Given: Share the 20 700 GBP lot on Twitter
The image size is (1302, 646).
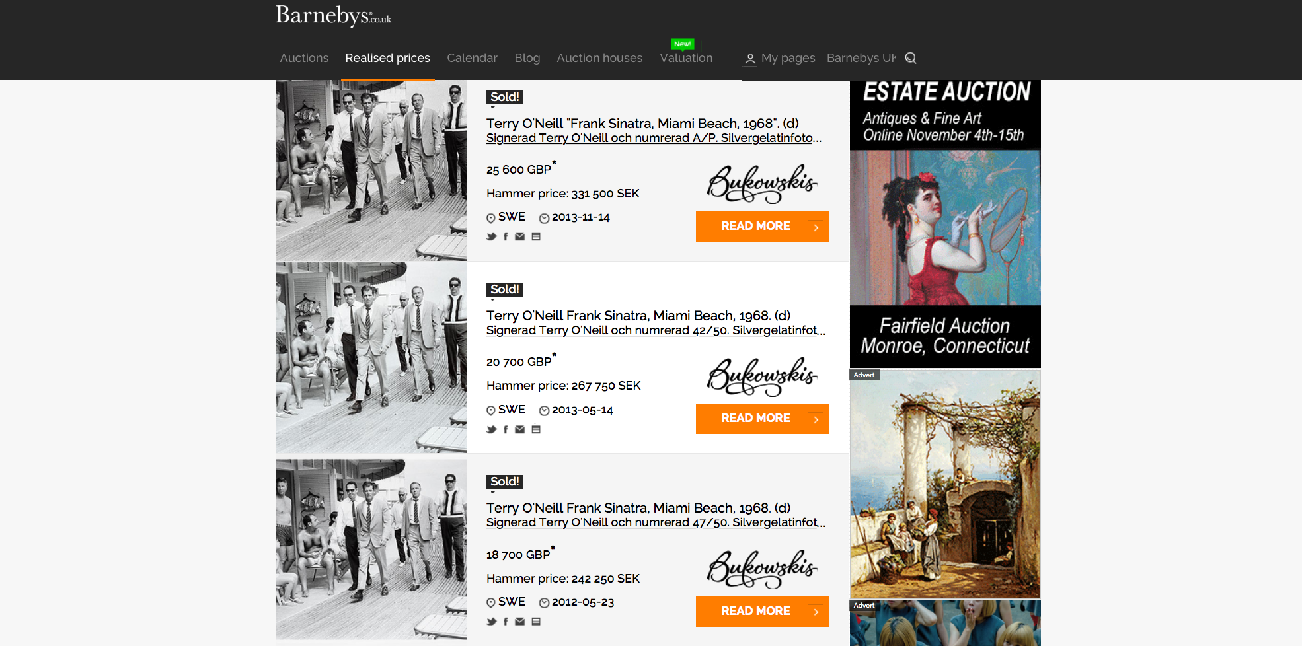Looking at the screenshot, I should point(492,429).
